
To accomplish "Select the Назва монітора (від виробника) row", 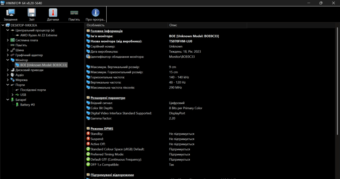I will click(x=116, y=41).
